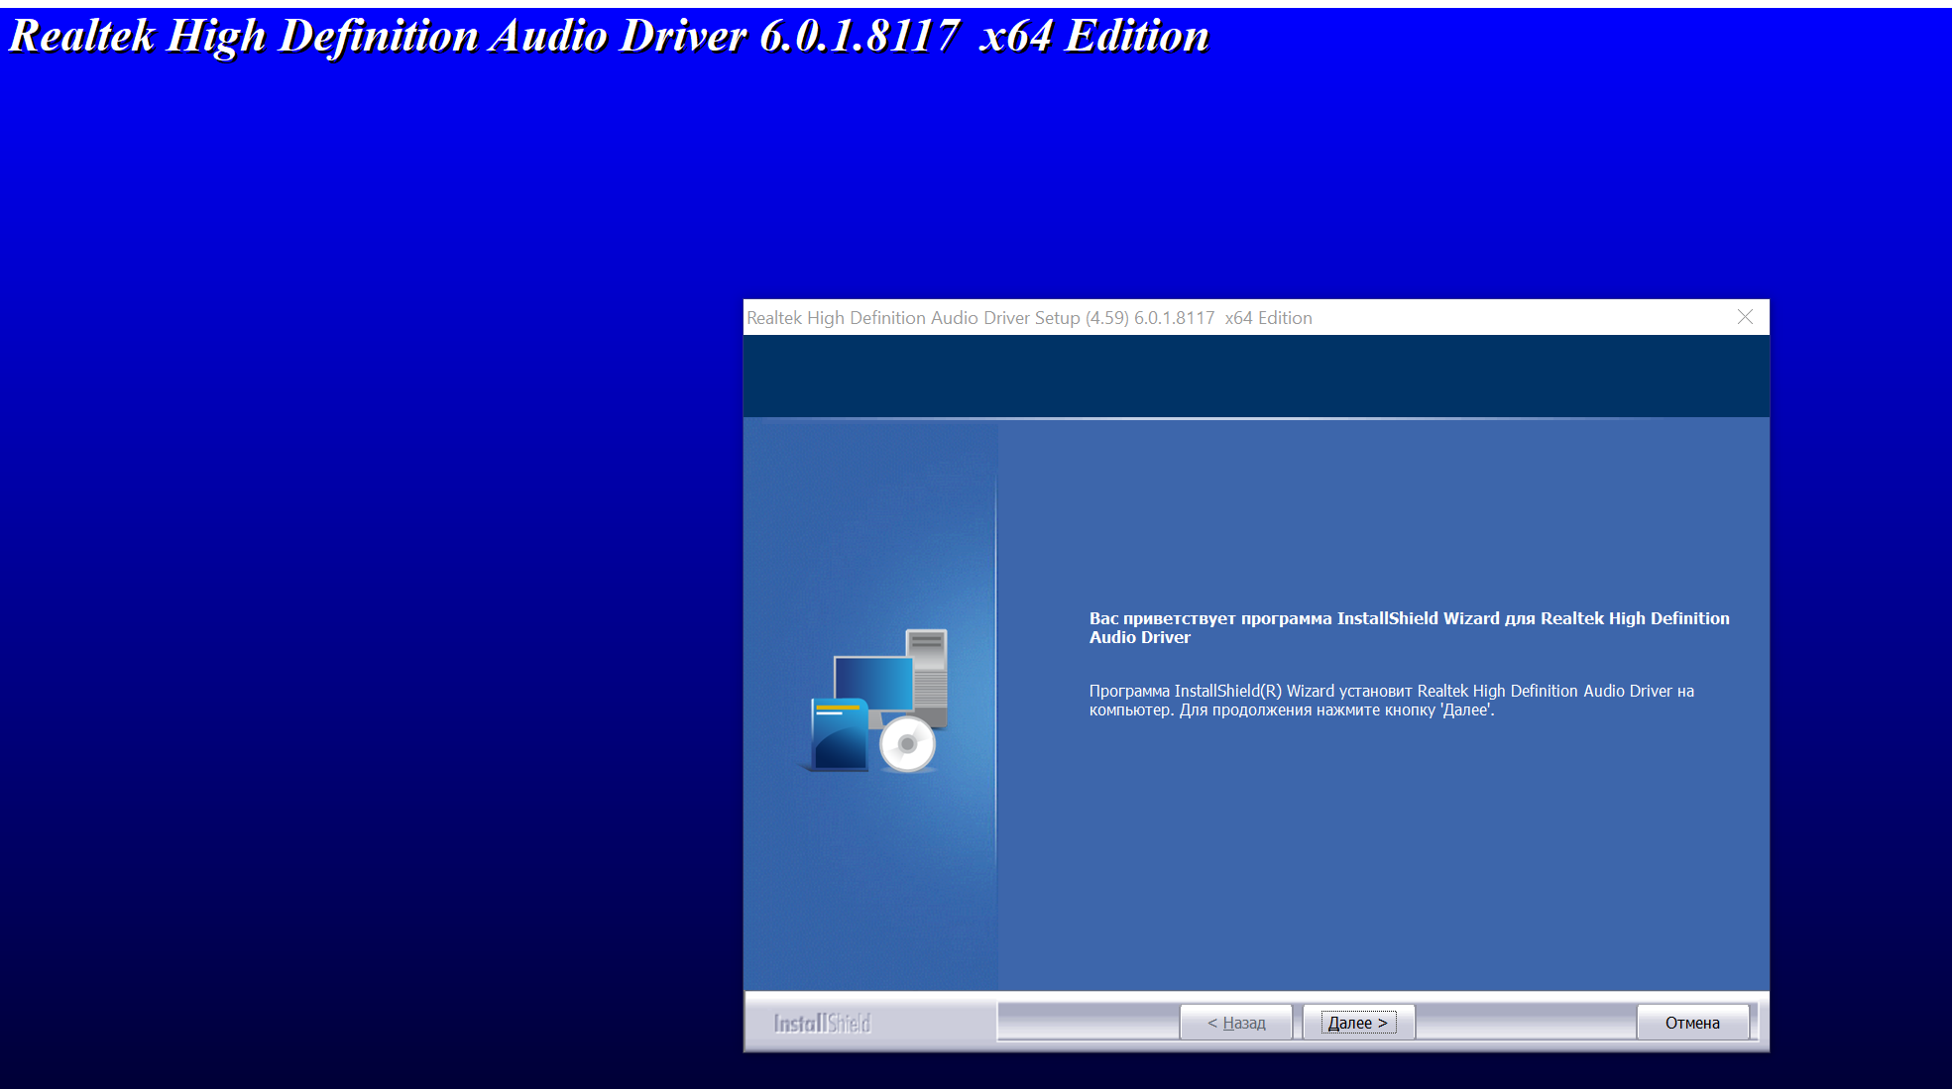Close the Realtek setup dialog window

[x=1745, y=317]
